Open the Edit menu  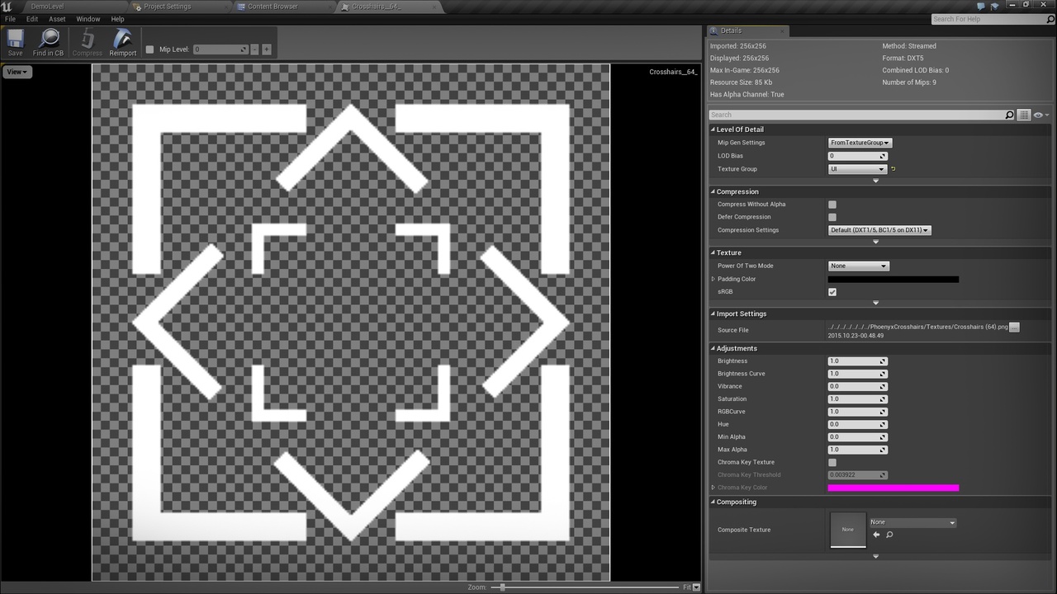pos(32,19)
